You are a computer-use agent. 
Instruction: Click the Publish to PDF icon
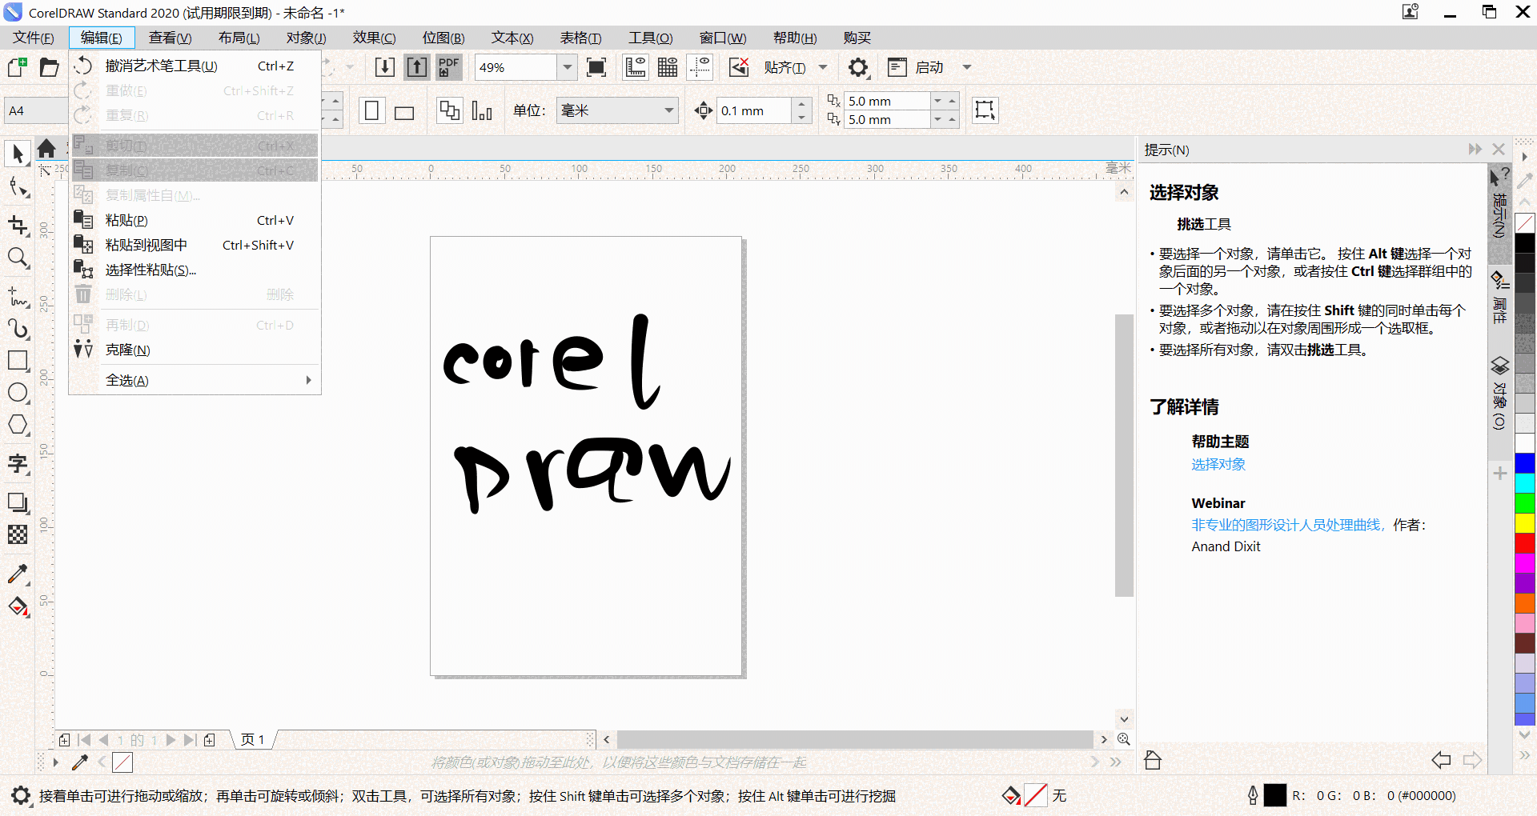click(448, 67)
